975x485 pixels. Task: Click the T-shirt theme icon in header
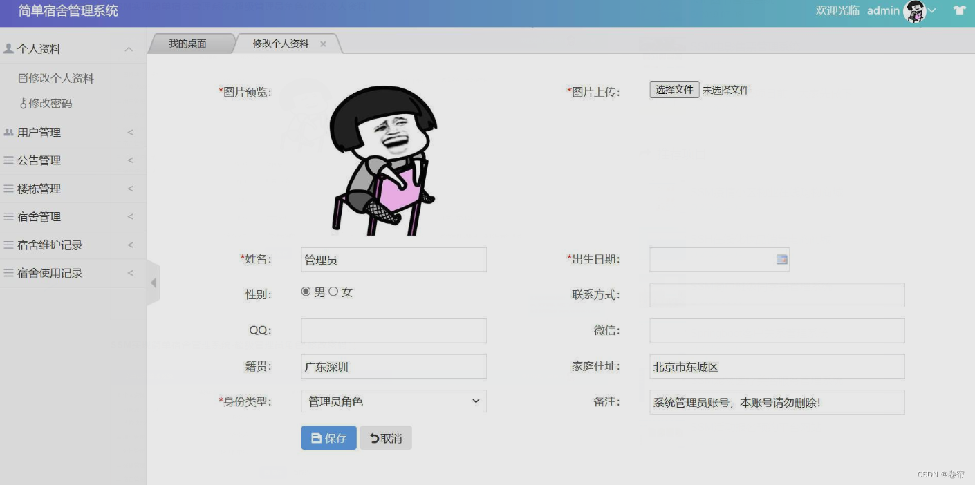[x=959, y=10]
